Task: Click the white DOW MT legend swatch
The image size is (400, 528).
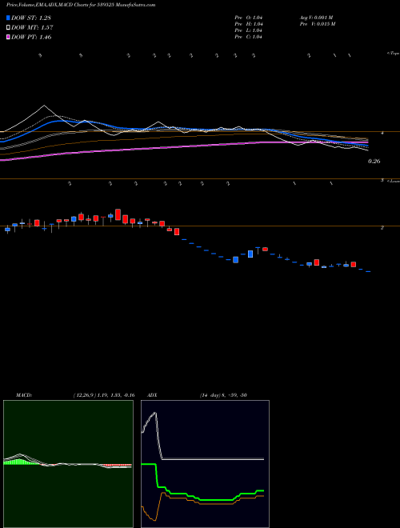Action: [x=8, y=28]
